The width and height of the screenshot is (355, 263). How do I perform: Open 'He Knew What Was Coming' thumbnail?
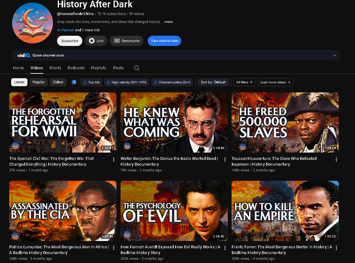point(174,122)
